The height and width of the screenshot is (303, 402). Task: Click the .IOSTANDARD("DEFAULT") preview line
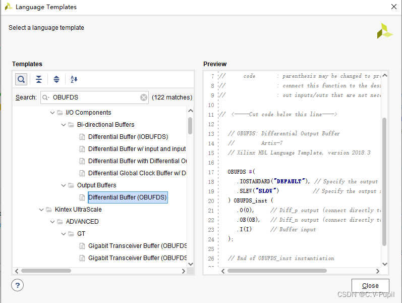coord(307,181)
